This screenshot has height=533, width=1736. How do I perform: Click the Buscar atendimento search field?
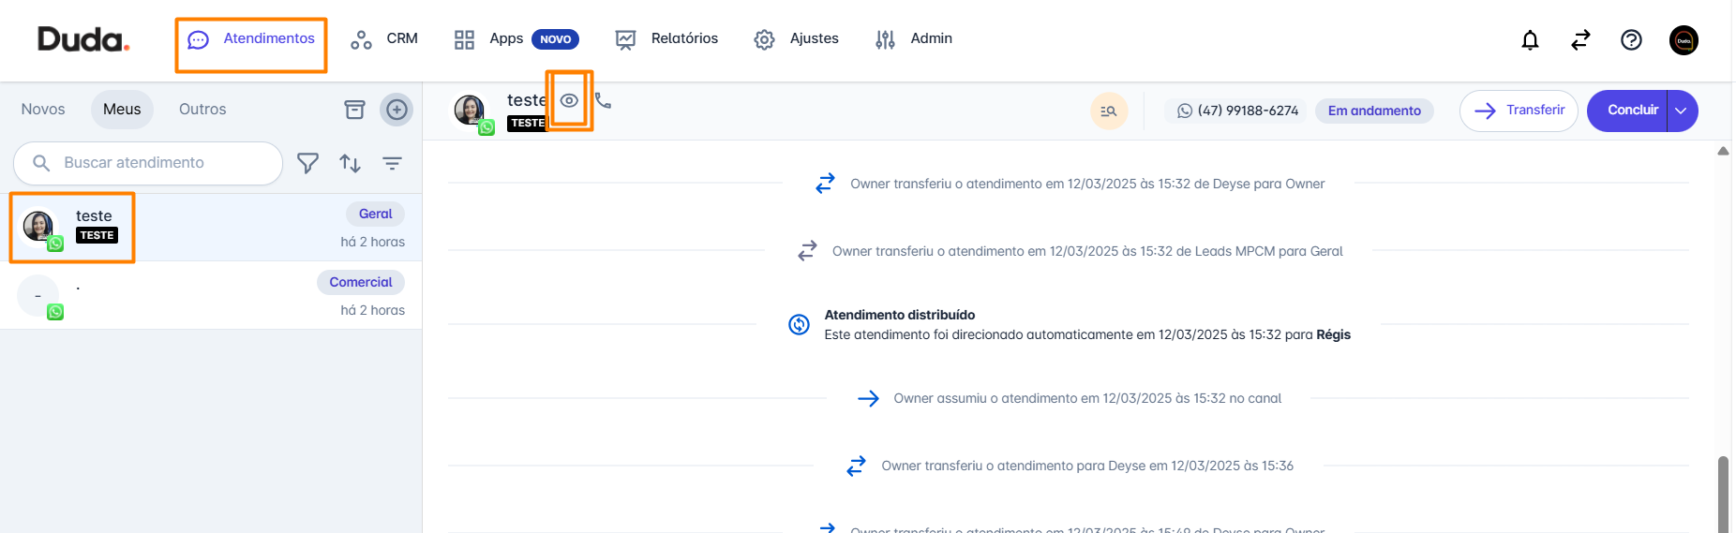tap(148, 163)
